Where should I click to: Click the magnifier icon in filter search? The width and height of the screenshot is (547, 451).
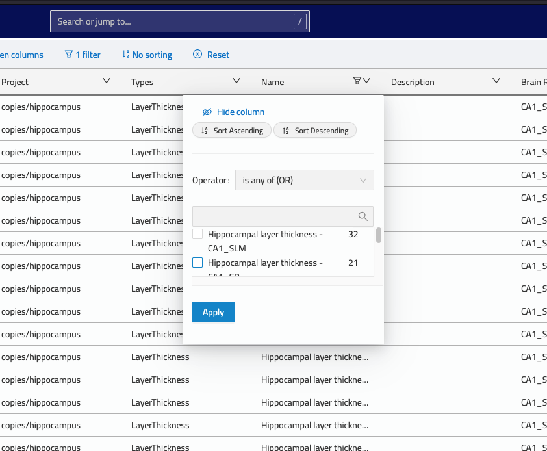363,216
